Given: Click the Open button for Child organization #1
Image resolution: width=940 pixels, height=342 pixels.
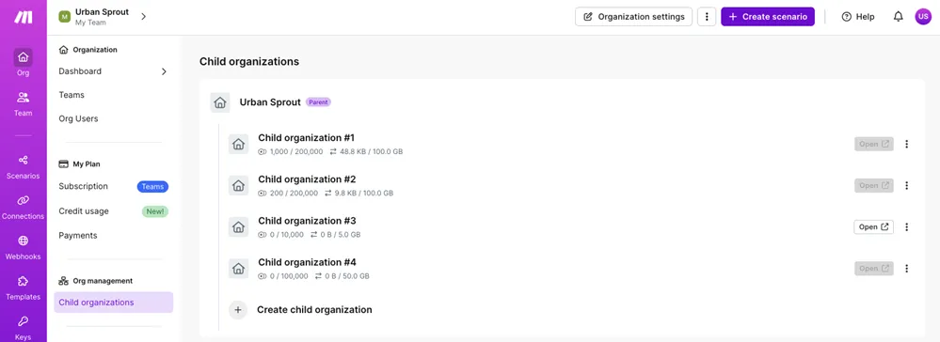Looking at the screenshot, I should (874, 144).
